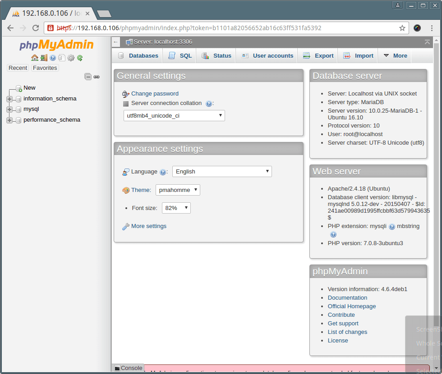Screen dimensions: 442x374
Task: Click the collapse all tree icon
Action: click(x=88, y=77)
